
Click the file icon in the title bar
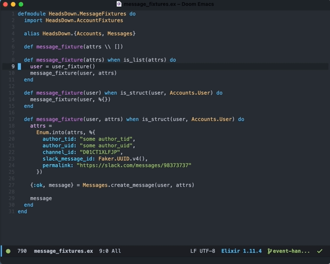coord(119,4)
